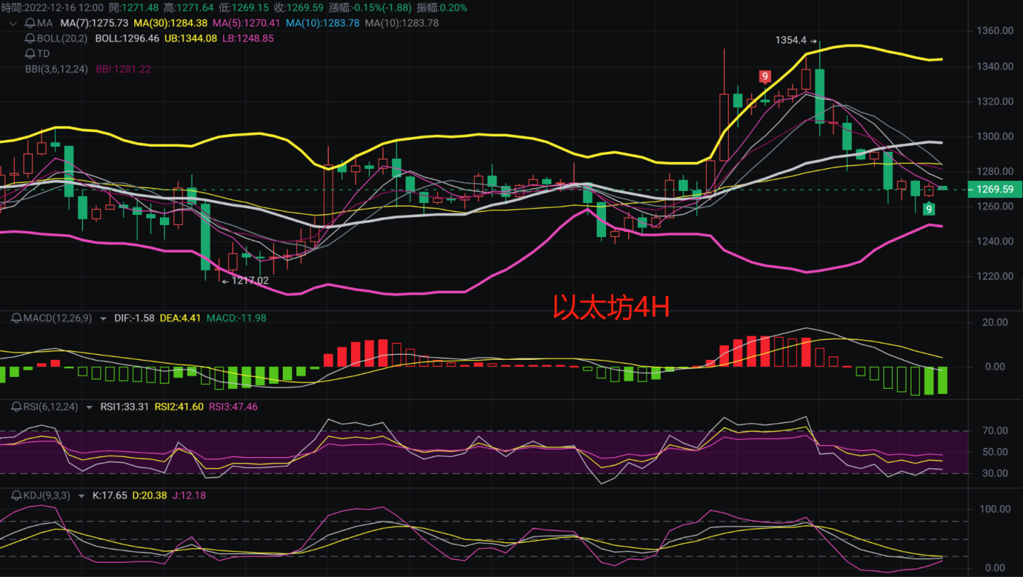This screenshot has width=1023, height=577.
Task: Click the MACD(12,26,9) alert bell icon
Action: coord(16,317)
